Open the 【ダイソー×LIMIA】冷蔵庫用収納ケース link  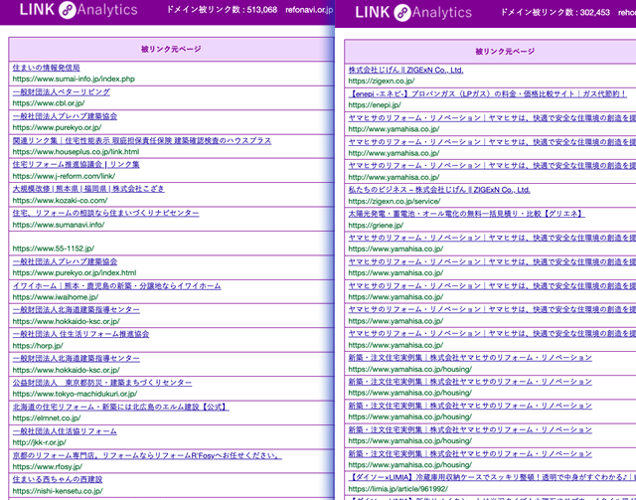click(x=492, y=477)
